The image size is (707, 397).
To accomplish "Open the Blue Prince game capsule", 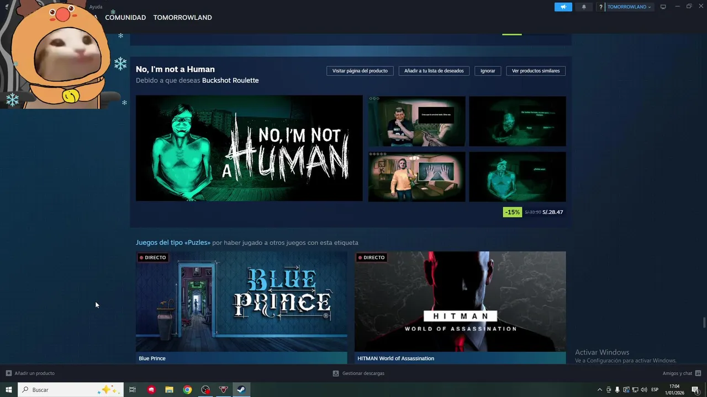I will (x=241, y=302).
